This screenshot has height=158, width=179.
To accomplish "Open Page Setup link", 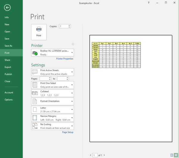I will click(68, 132).
